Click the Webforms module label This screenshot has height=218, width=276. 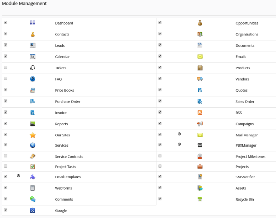coord(64,188)
